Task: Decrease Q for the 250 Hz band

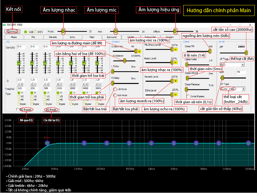Action: click(x=32, y=84)
